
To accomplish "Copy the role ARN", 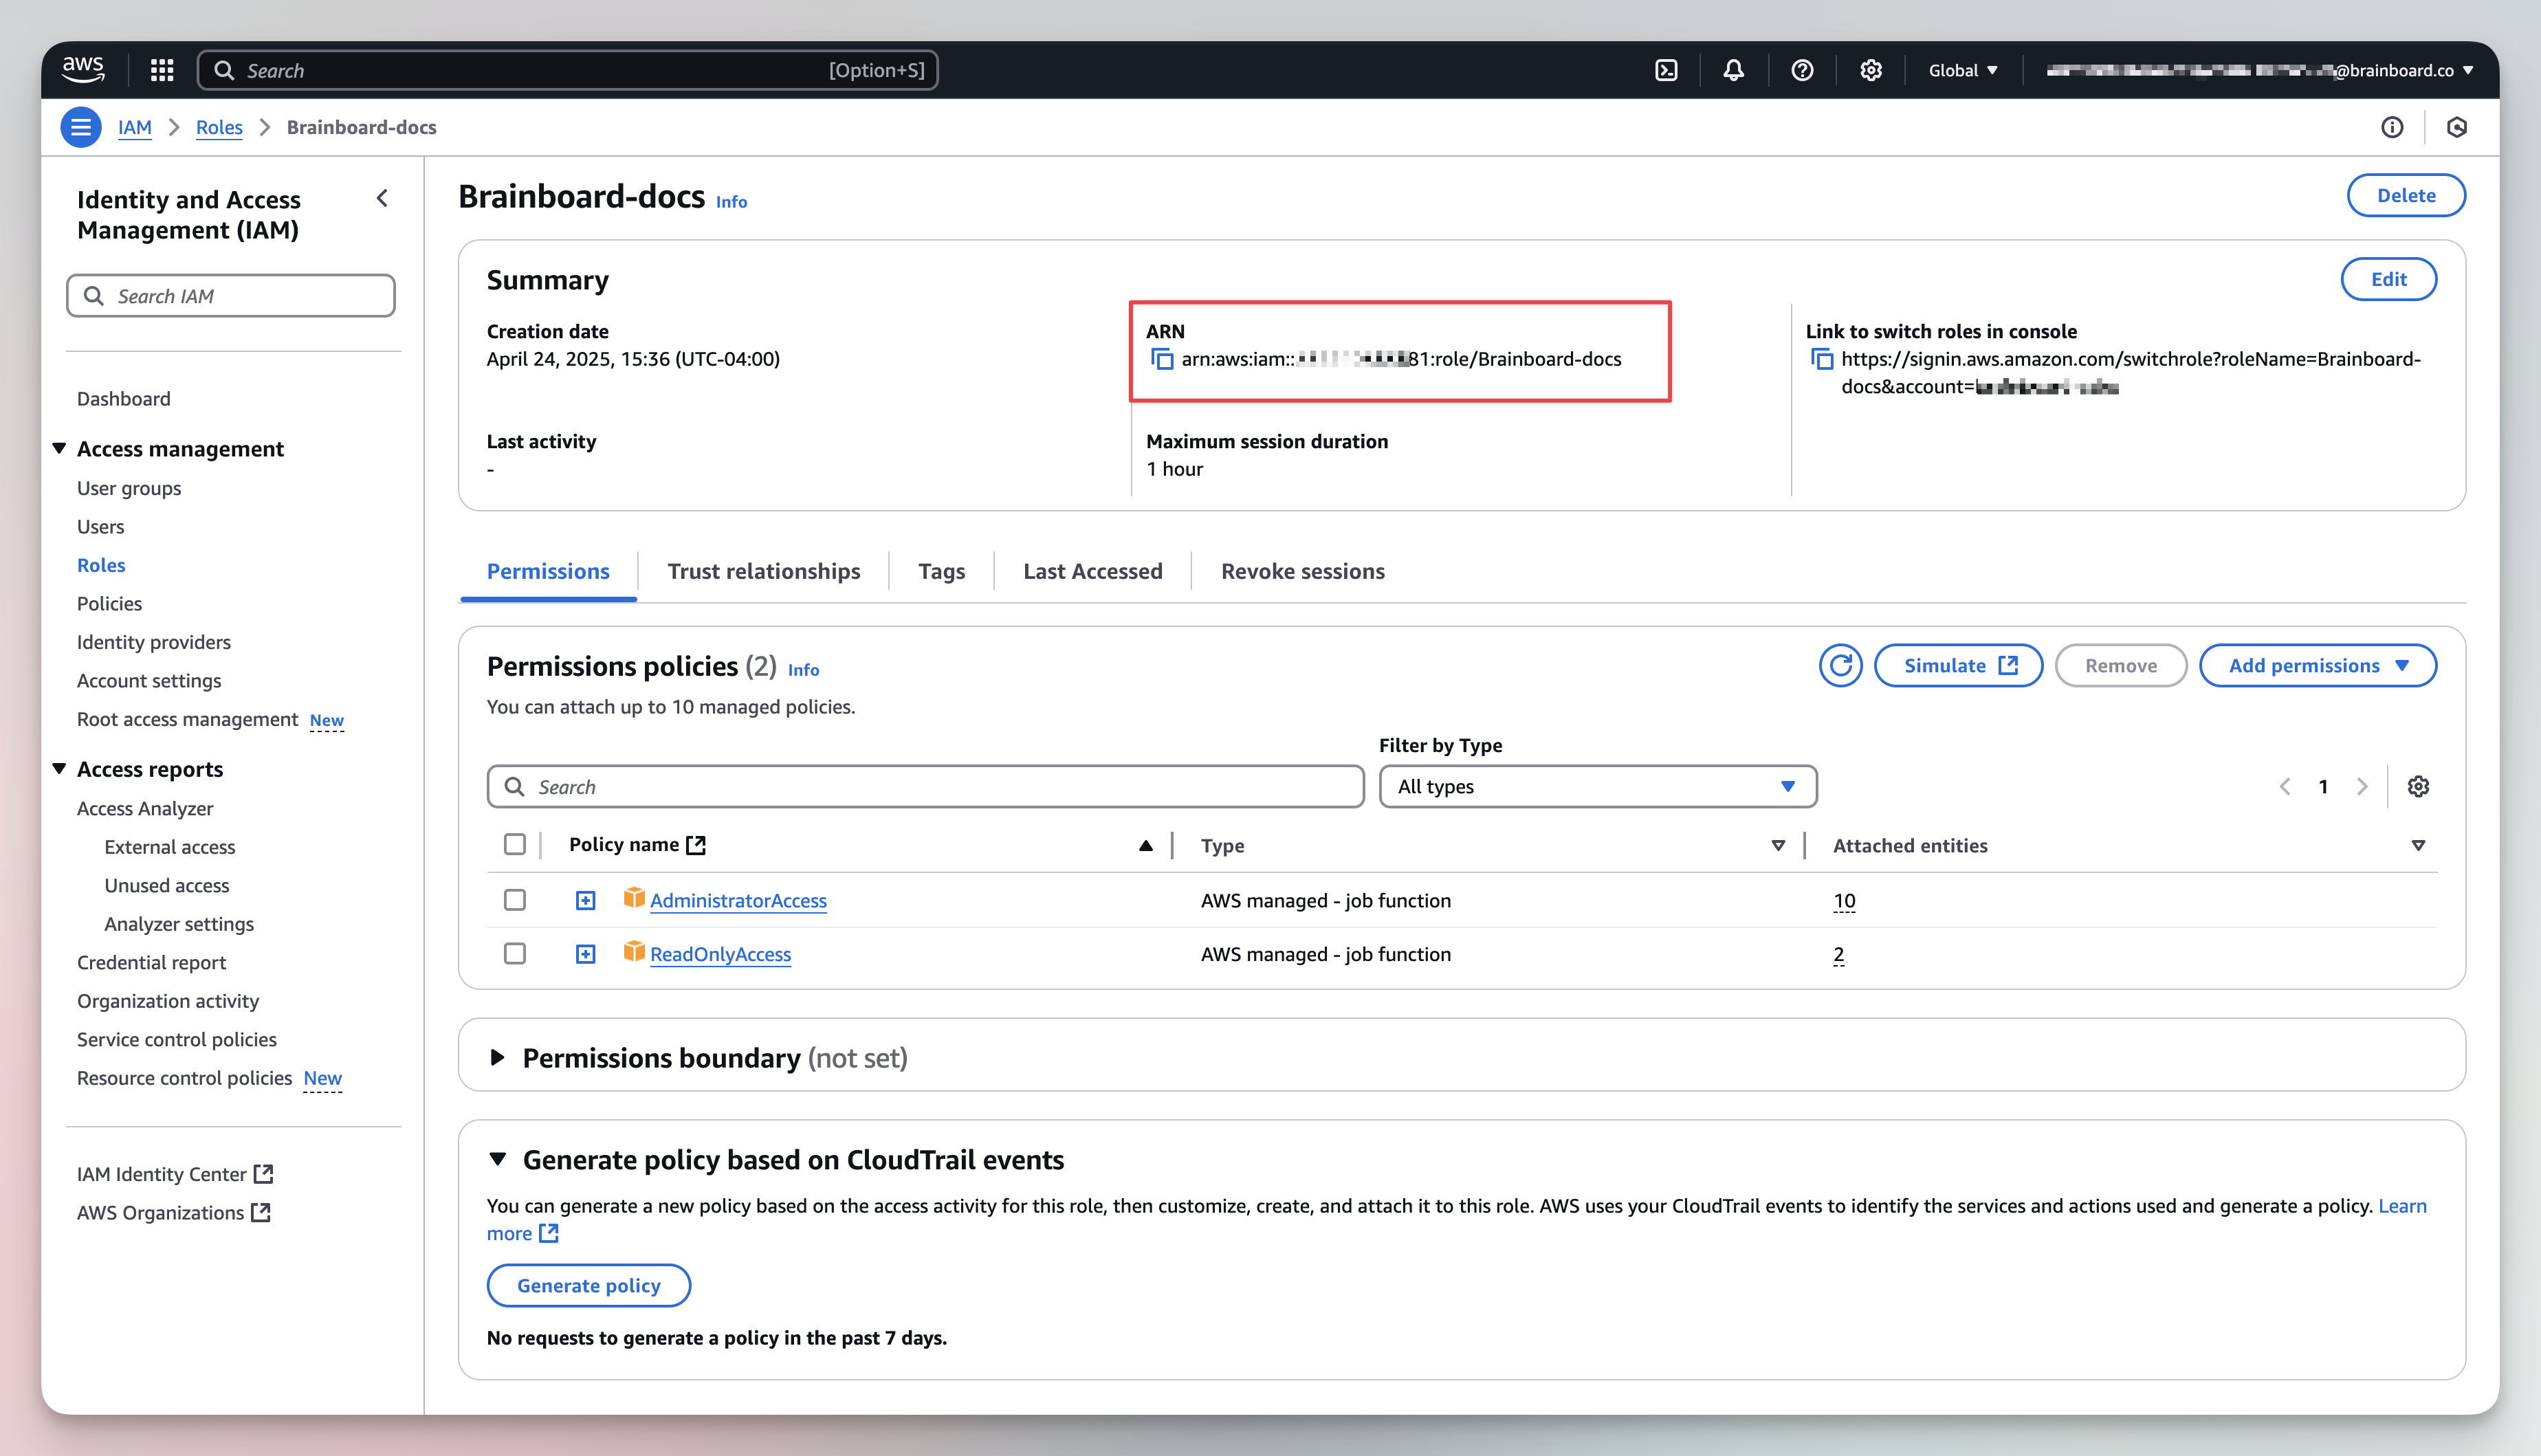I will click(x=1162, y=359).
